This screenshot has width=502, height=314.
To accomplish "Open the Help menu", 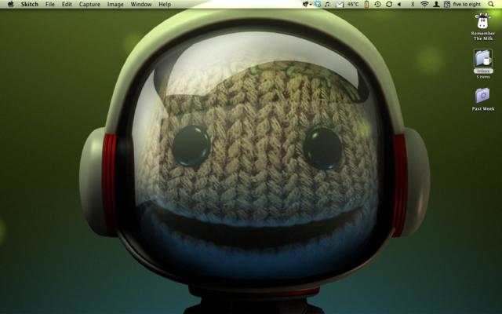I will pos(165,4).
